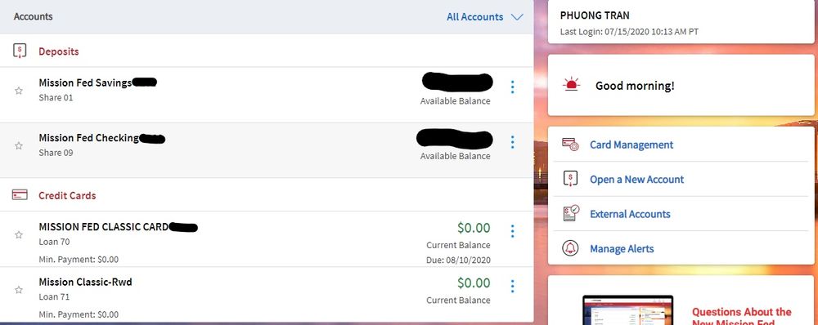Toggle the star next to Mission Fed Checking
The height and width of the screenshot is (325, 818).
tap(19, 146)
